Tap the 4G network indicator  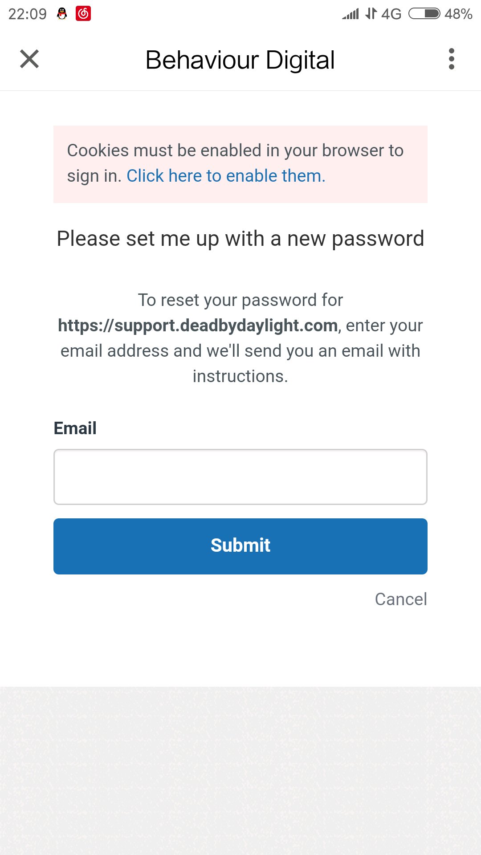click(391, 14)
